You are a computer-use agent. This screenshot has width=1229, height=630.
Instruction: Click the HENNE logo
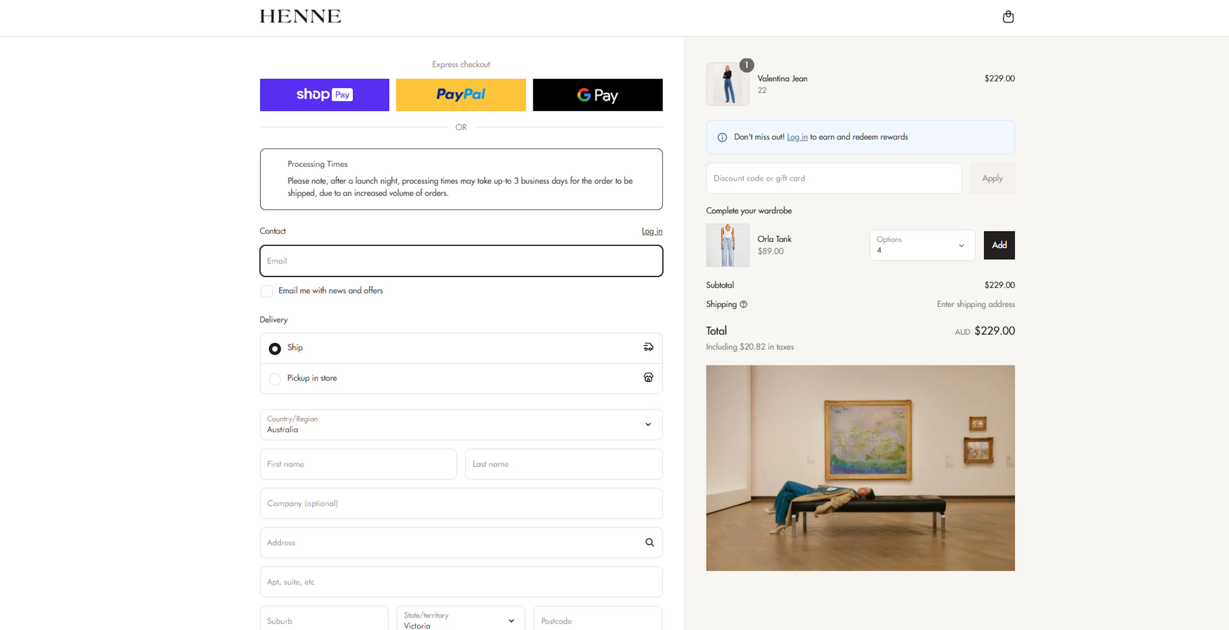tap(300, 16)
